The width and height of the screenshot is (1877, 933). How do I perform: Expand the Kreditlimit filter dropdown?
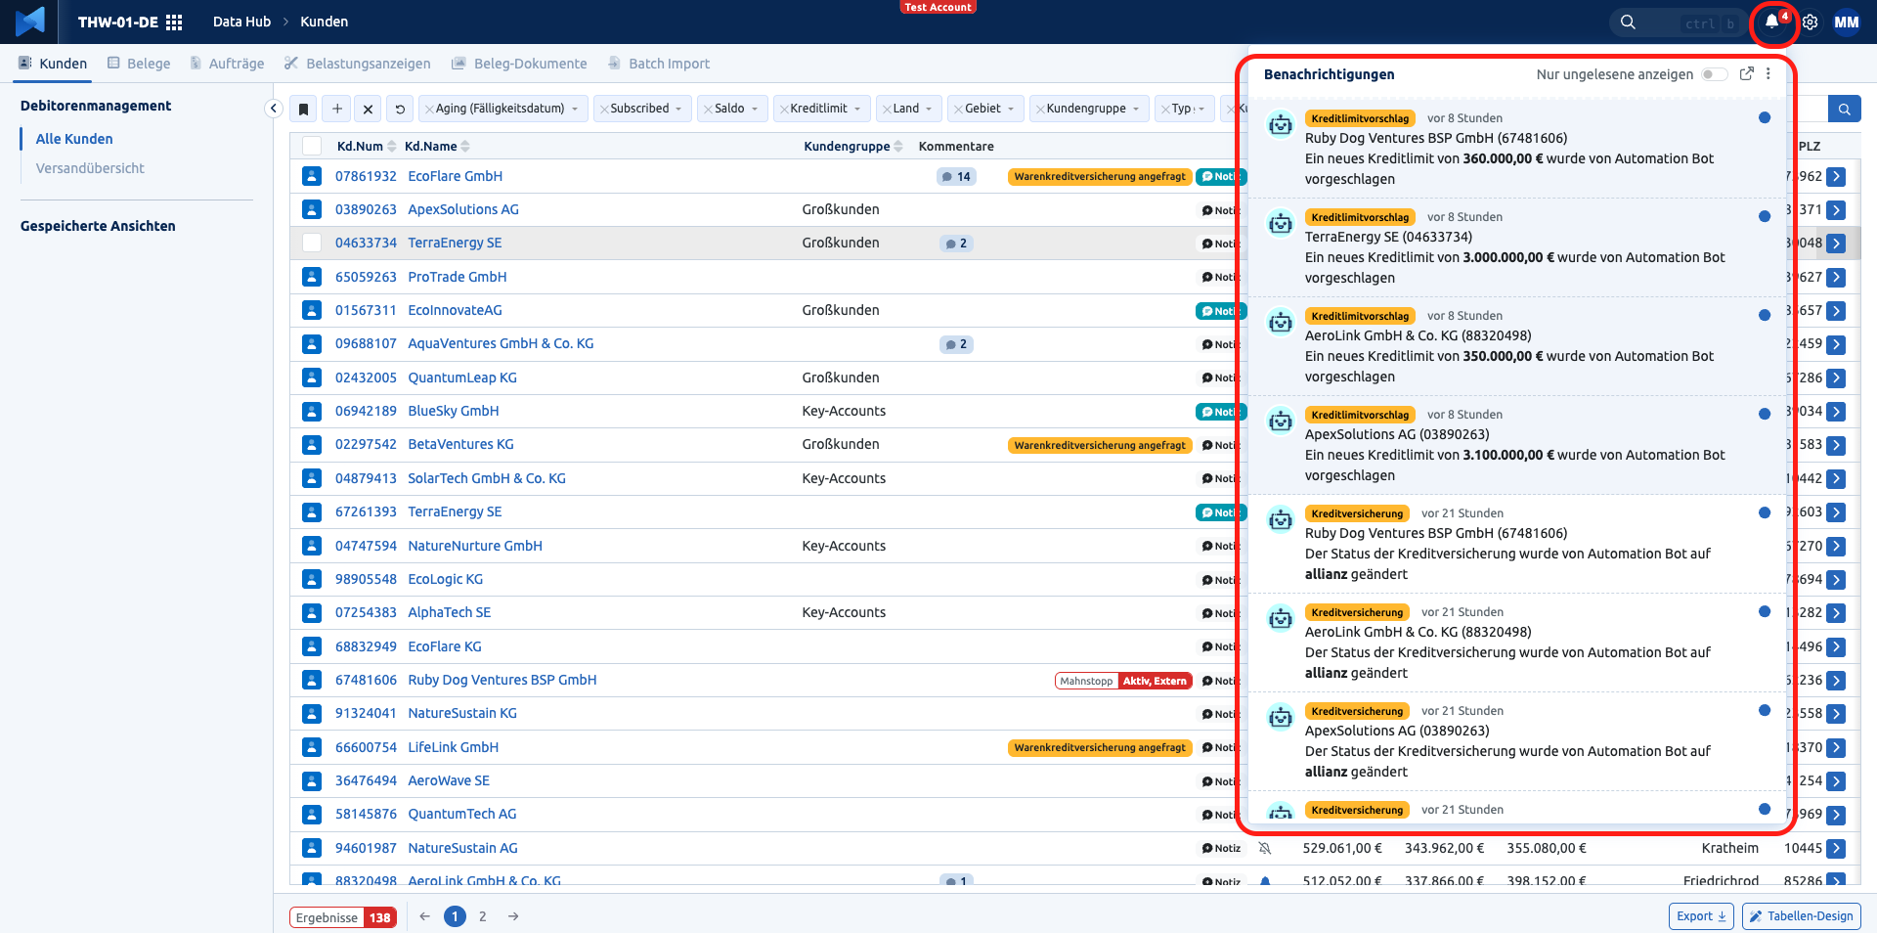point(821,109)
